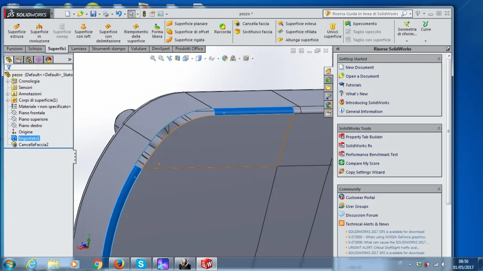Switch to the Schizzo tab
This screenshot has height=271, width=483.
point(35,49)
